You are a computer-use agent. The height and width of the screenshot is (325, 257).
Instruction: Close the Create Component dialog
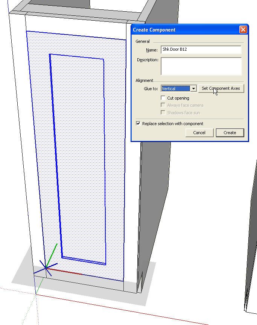tap(243, 30)
